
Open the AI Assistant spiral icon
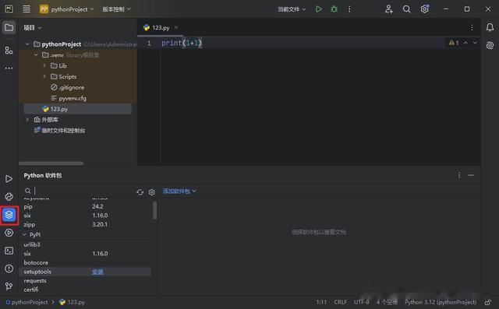[x=490, y=45]
